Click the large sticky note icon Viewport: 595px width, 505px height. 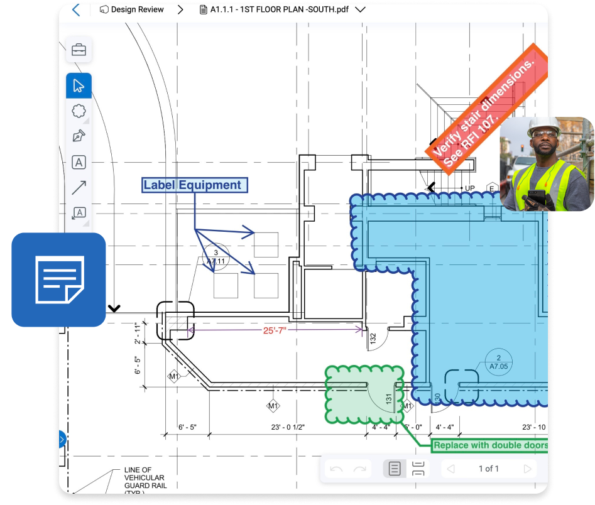pyautogui.click(x=58, y=280)
